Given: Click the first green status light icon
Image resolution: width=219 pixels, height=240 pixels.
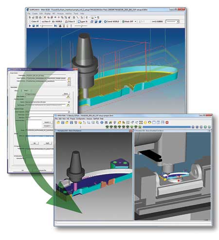Looking at the screenshot, I should (x=107, y=127).
